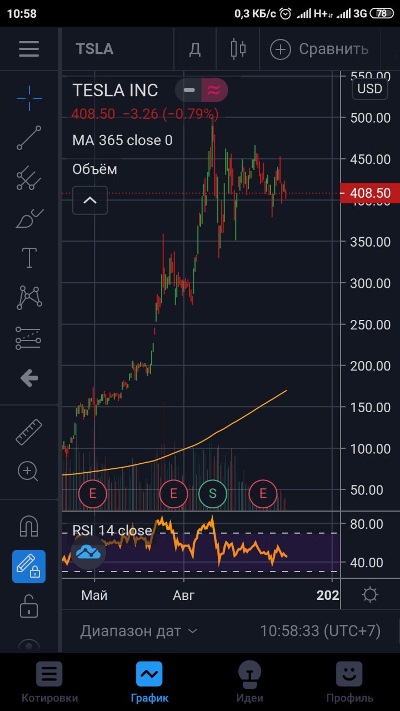This screenshot has width=400, height=711.
Task: Change the Д timeframe interval
Action: click(x=194, y=49)
